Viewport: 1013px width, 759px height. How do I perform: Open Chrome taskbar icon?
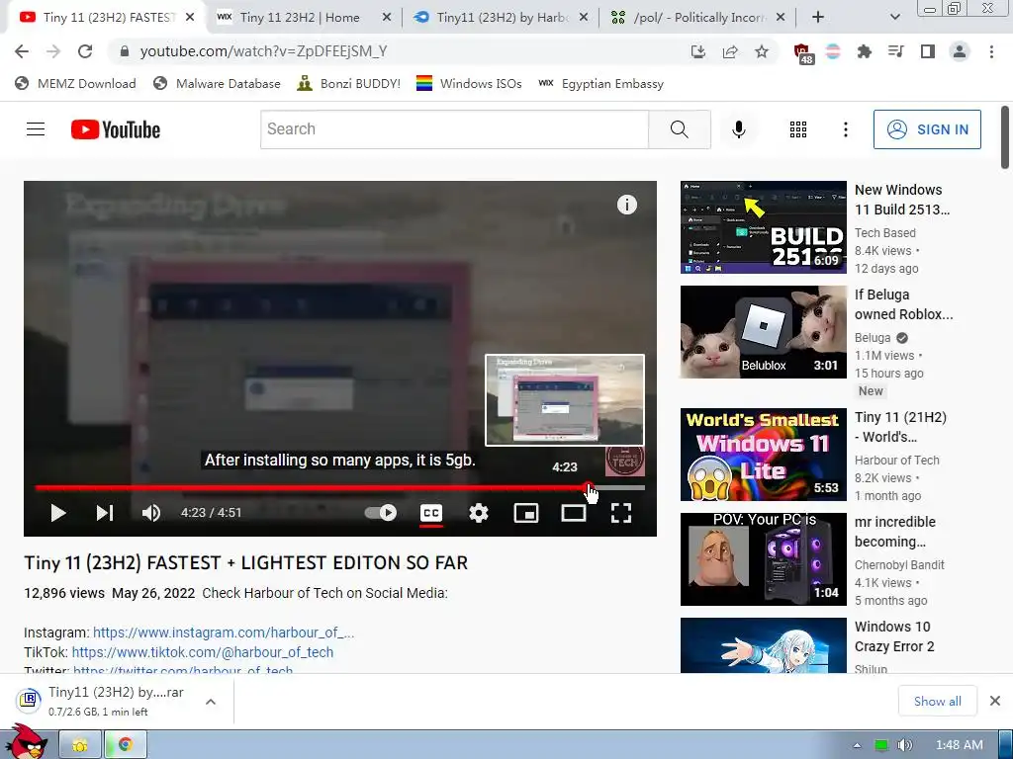coord(126,745)
